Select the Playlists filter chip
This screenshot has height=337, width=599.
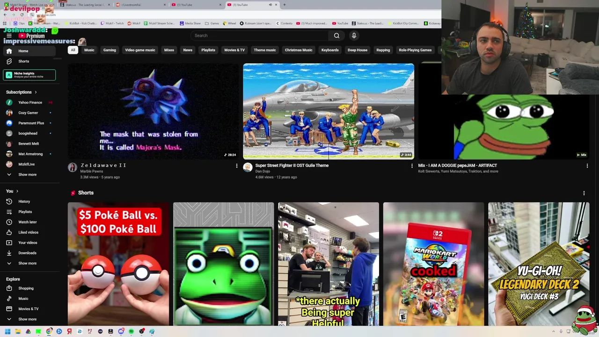click(208, 50)
